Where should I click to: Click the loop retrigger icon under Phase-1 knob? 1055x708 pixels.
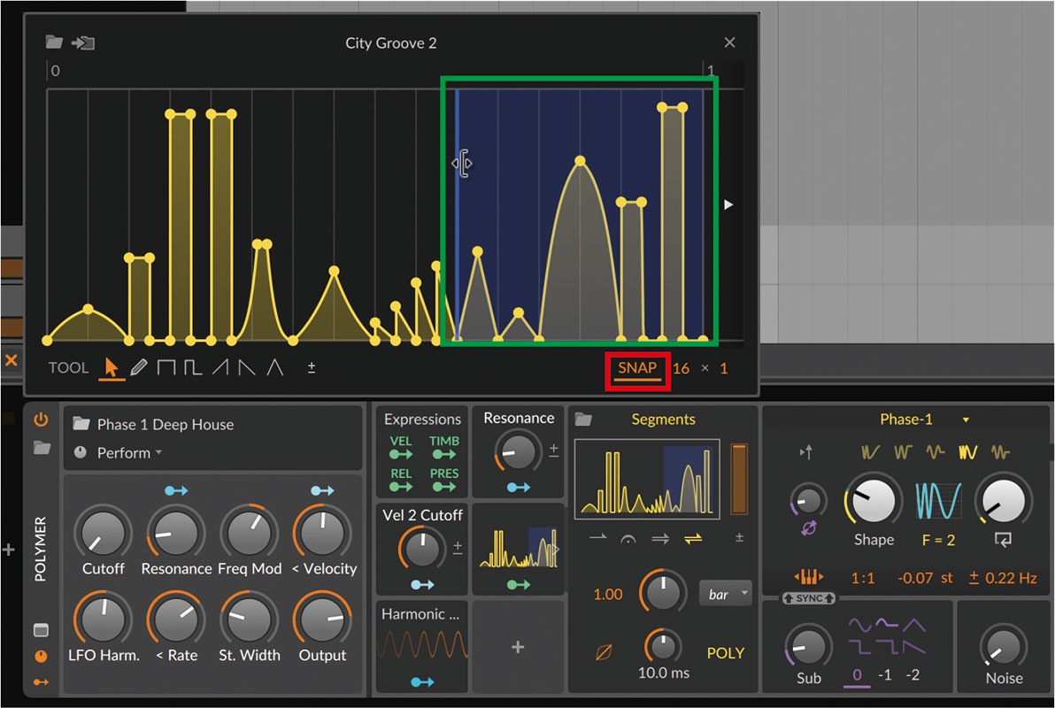coord(1003,540)
